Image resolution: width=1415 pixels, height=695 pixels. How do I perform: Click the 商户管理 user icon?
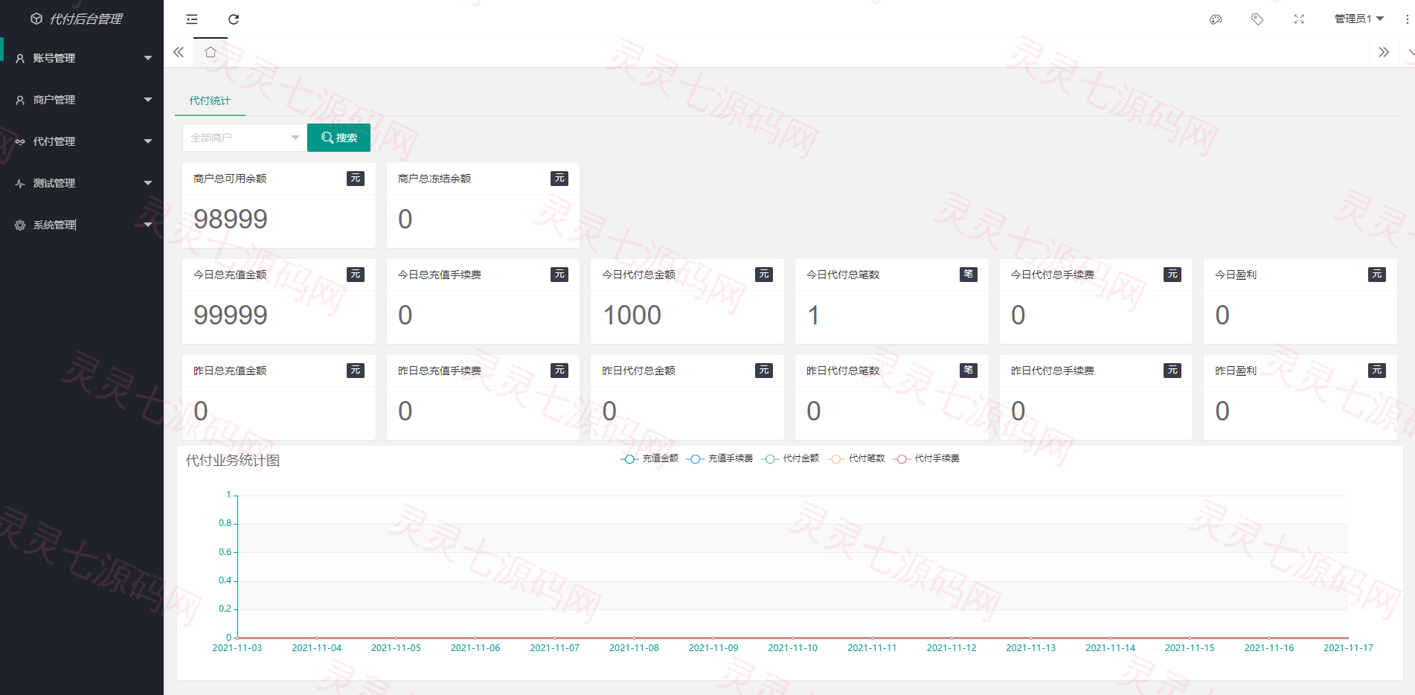point(20,100)
